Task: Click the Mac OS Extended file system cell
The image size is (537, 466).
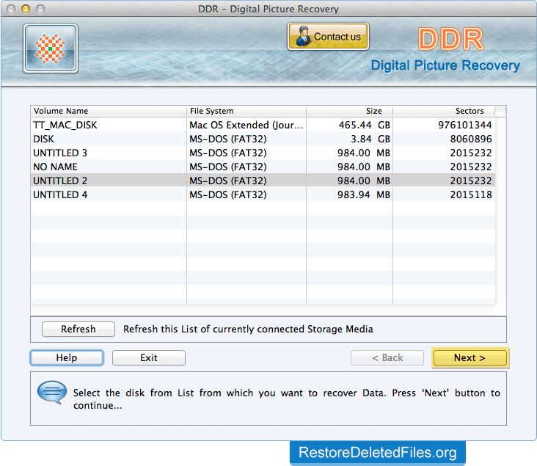Action: click(x=246, y=125)
